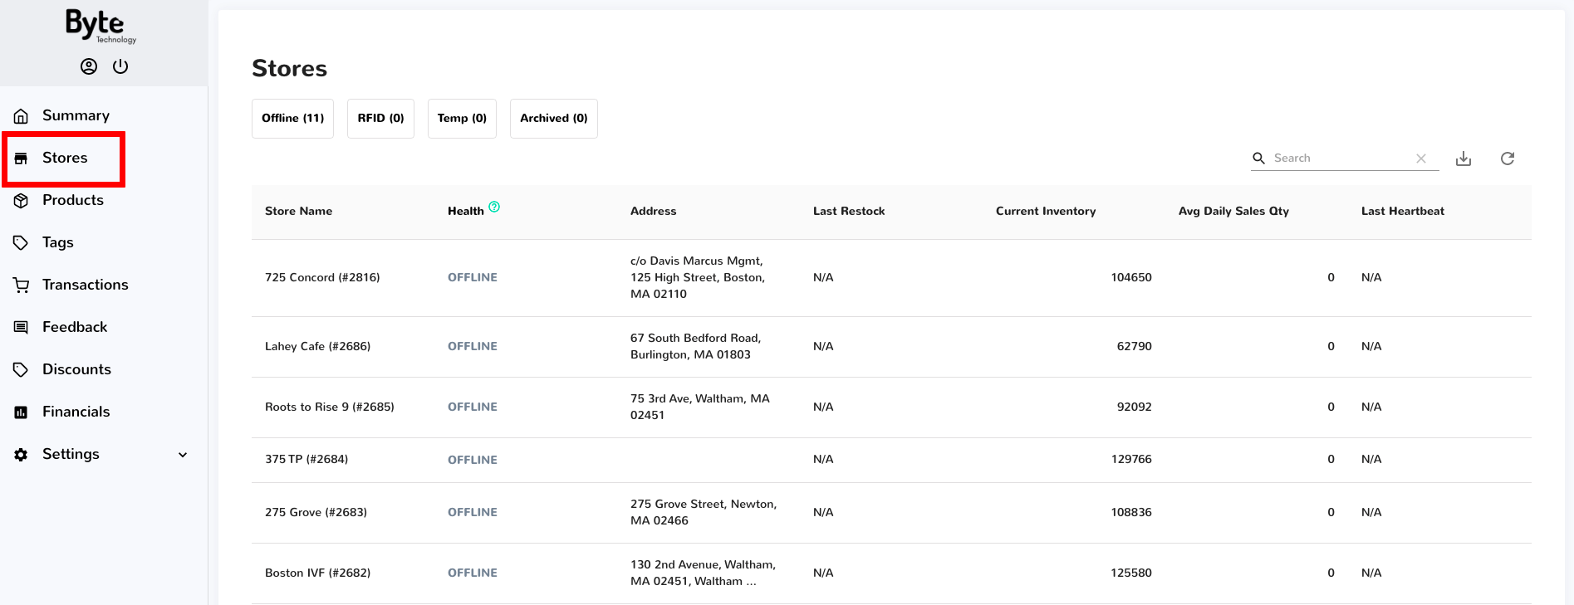This screenshot has height=605, width=1574.
Task: Open the user account profile icon
Action: (89, 66)
